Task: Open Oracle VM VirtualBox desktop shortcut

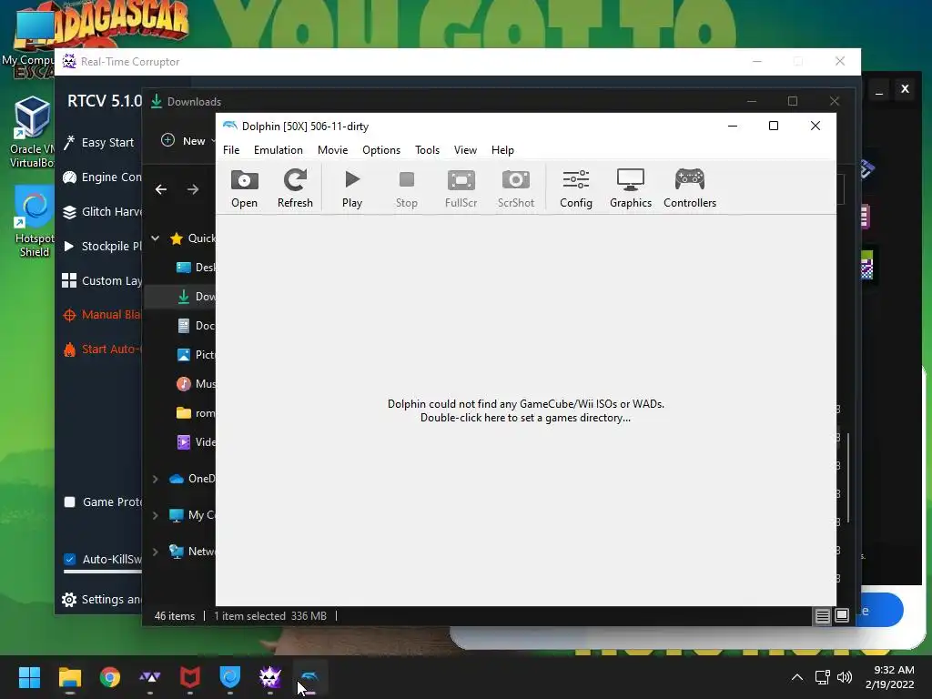Action: pyautogui.click(x=32, y=132)
